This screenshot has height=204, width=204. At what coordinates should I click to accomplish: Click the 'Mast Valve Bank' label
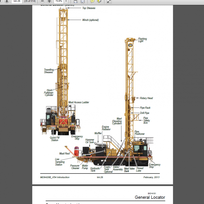pos(129,170)
